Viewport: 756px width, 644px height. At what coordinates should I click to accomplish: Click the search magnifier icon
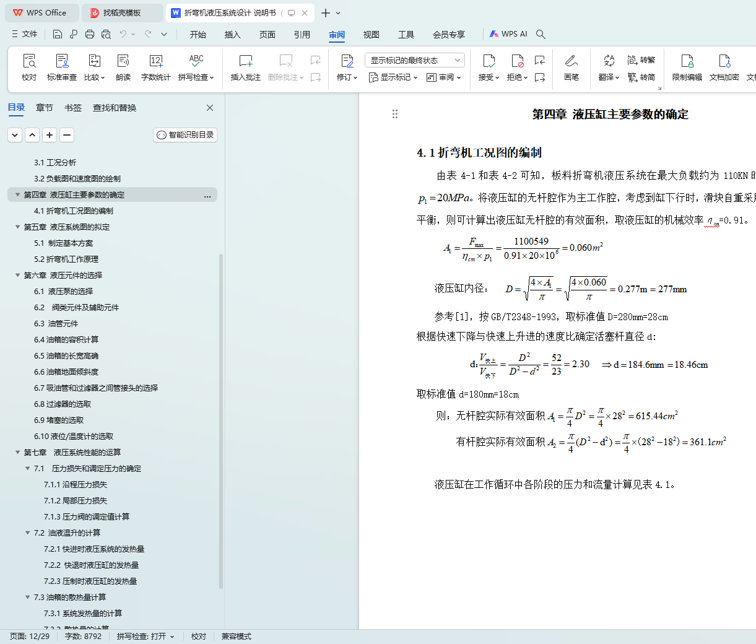541,34
